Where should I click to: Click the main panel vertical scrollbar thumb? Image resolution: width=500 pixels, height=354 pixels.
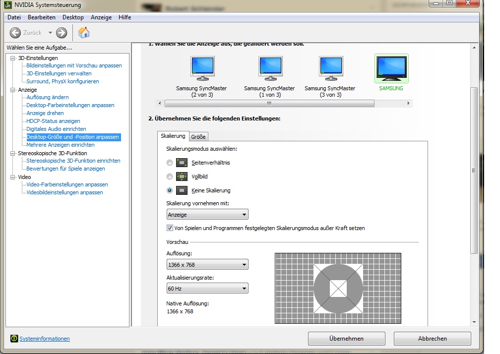pyautogui.click(x=474, y=170)
